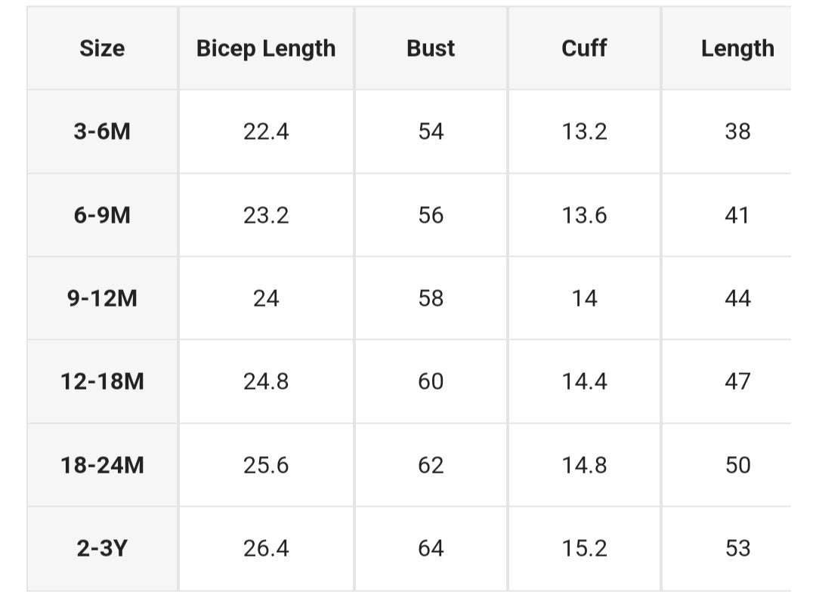This screenshot has width=816, height=601.
Task: Click the Length column header
Action: (737, 48)
